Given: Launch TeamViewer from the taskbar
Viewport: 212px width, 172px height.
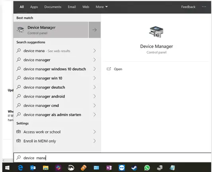Looking at the screenshot, I should [122, 168].
